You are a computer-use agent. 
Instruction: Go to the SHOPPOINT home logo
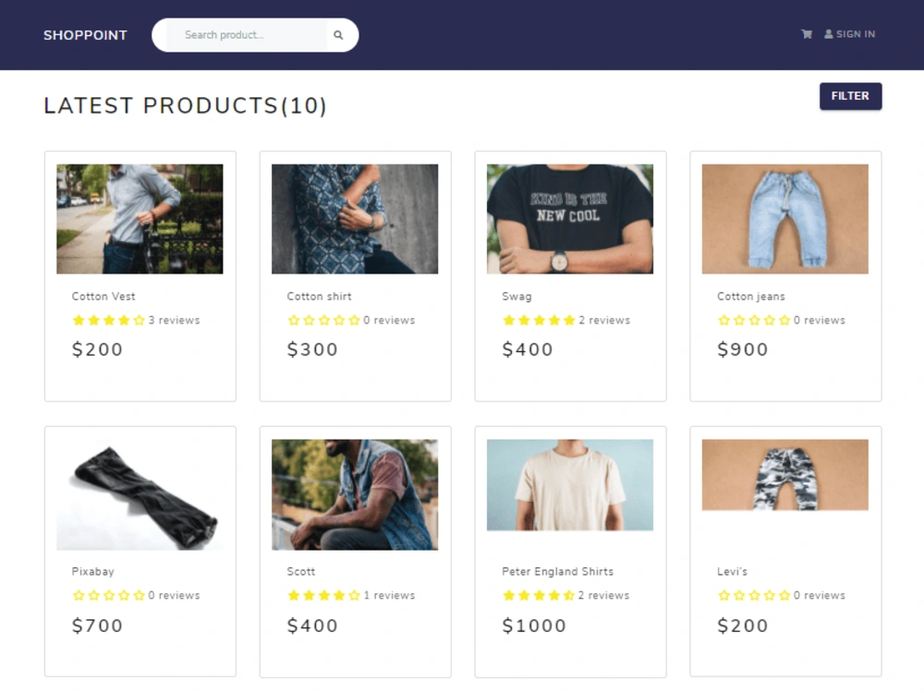pyautogui.click(x=85, y=35)
